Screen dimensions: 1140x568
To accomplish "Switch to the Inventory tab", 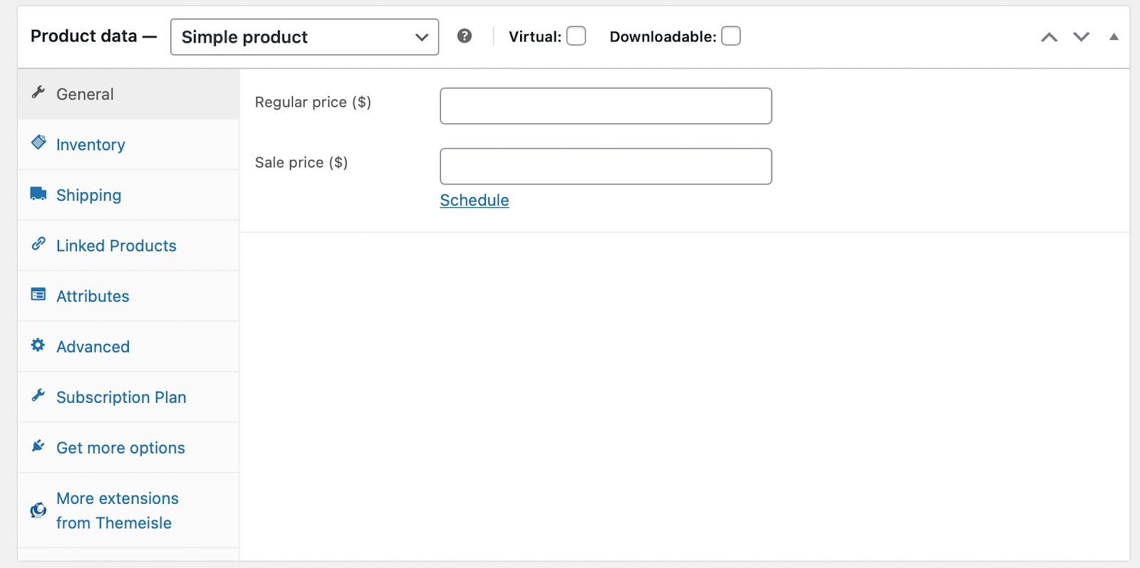I will 90,144.
